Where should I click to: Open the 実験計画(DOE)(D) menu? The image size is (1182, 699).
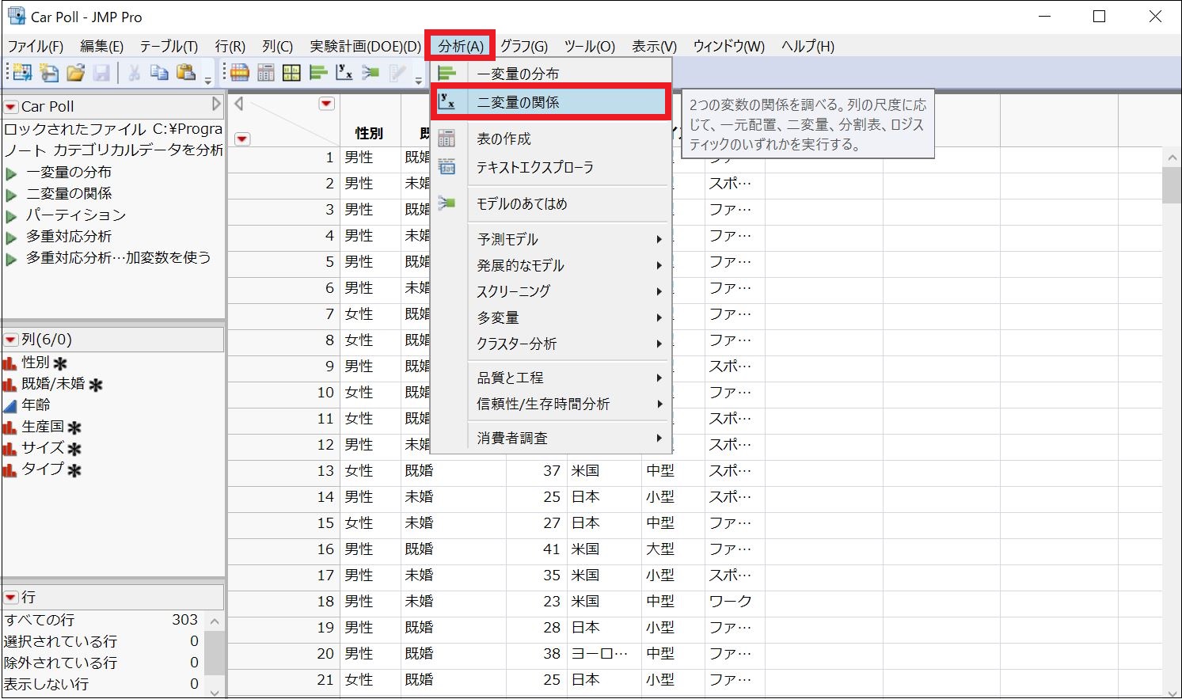[x=365, y=46]
